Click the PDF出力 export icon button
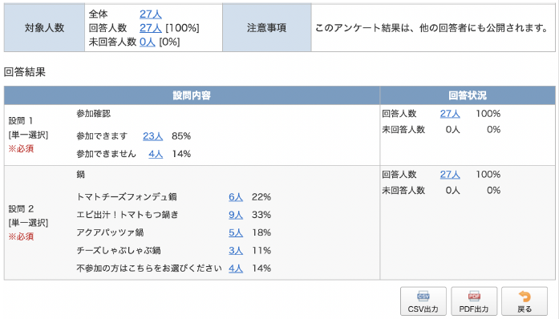The image size is (559, 319). (x=474, y=301)
